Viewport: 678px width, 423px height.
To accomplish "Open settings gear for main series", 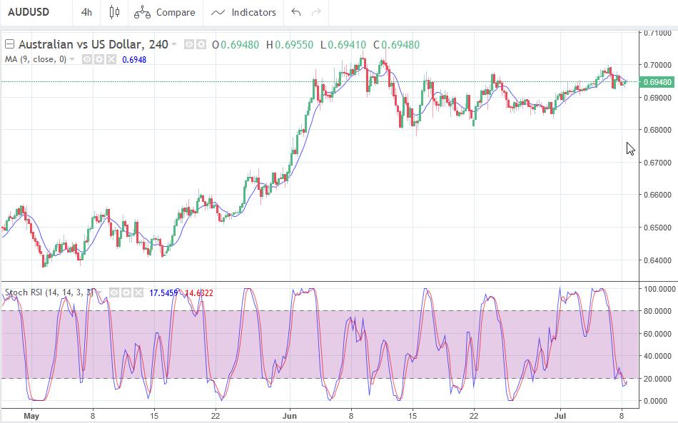I will pos(201,44).
